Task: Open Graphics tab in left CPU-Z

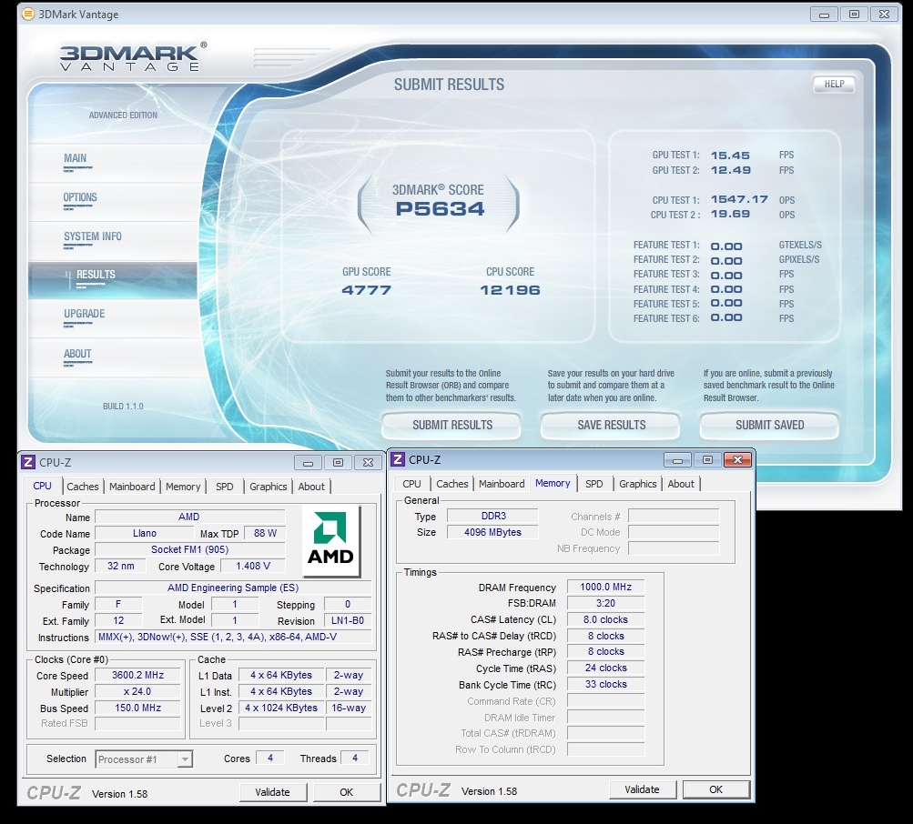Action: coord(269,487)
